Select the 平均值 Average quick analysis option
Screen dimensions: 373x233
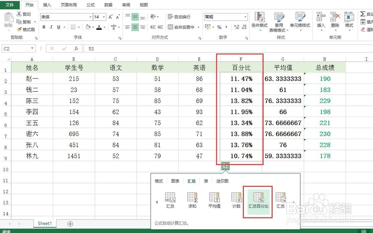click(214, 201)
